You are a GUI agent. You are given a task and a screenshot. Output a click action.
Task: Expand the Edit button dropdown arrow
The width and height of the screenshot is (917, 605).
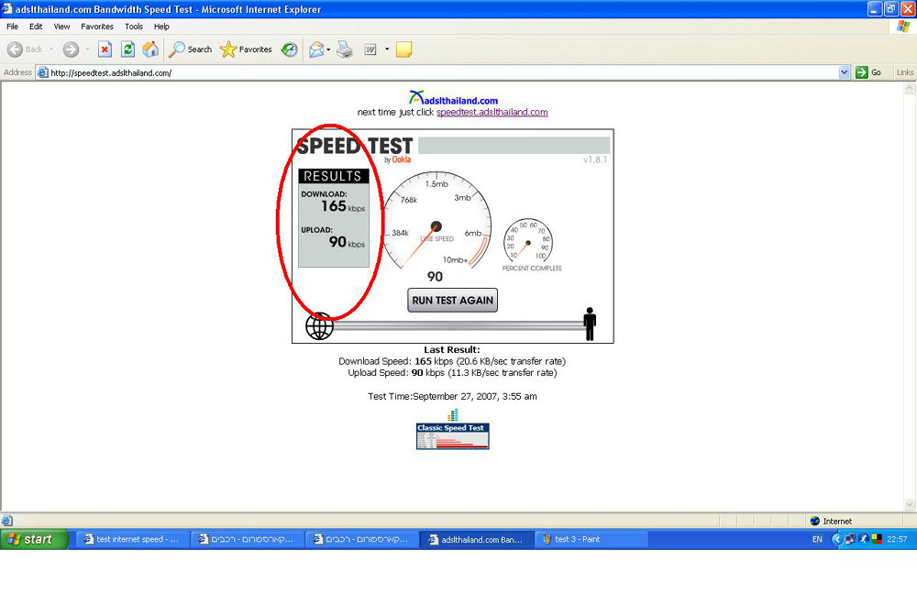[387, 49]
